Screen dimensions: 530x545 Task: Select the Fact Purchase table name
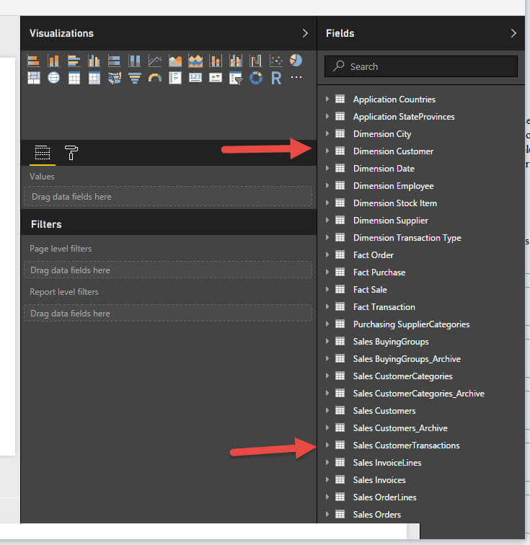coord(379,272)
